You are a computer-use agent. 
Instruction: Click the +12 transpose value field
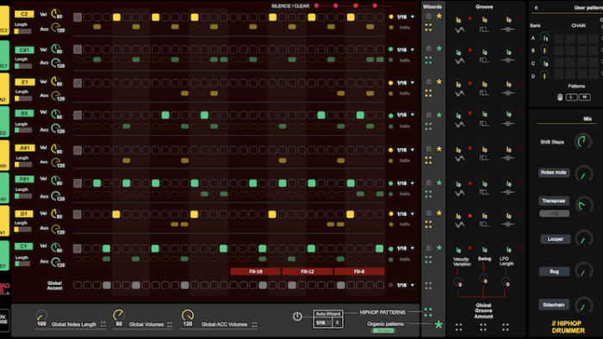coord(554,213)
